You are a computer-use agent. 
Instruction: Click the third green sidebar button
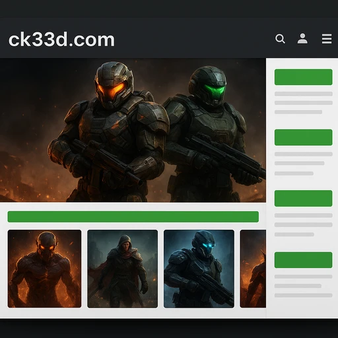[304, 199]
